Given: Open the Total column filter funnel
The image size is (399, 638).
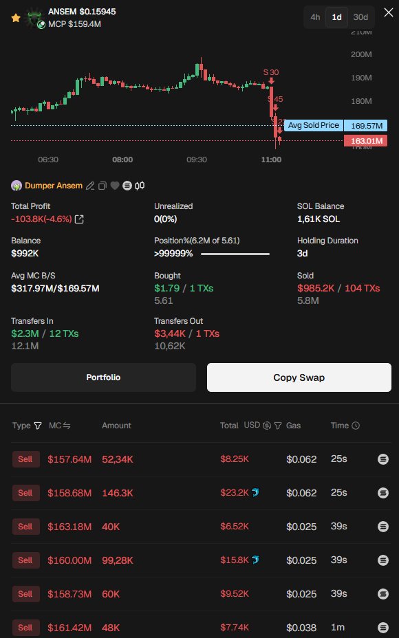Looking at the screenshot, I should pyautogui.click(x=278, y=426).
